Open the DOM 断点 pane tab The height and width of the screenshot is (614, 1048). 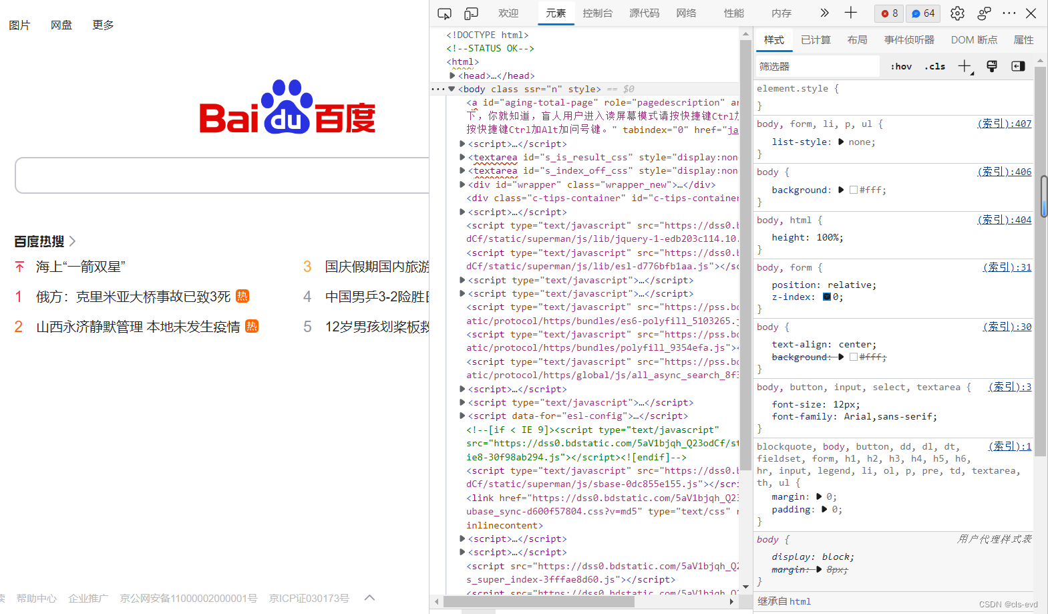[974, 40]
